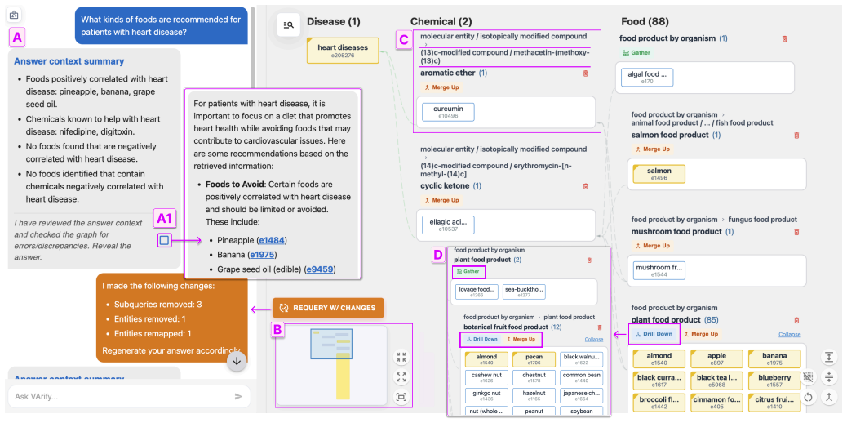
Task: Toggle the crossed-out selection grid icon
Action: pyautogui.click(x=808, y=377)
